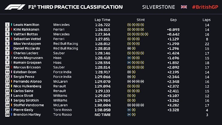Click Bottas's last soft tyre icon
The width and height of the screenshot is (222, 125).
[x=147, y=34]
